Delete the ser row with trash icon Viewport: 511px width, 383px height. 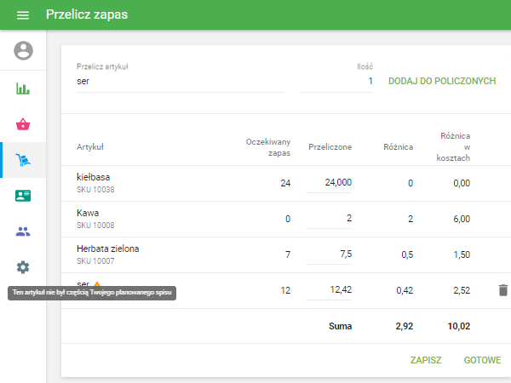[x=502, y=290]
